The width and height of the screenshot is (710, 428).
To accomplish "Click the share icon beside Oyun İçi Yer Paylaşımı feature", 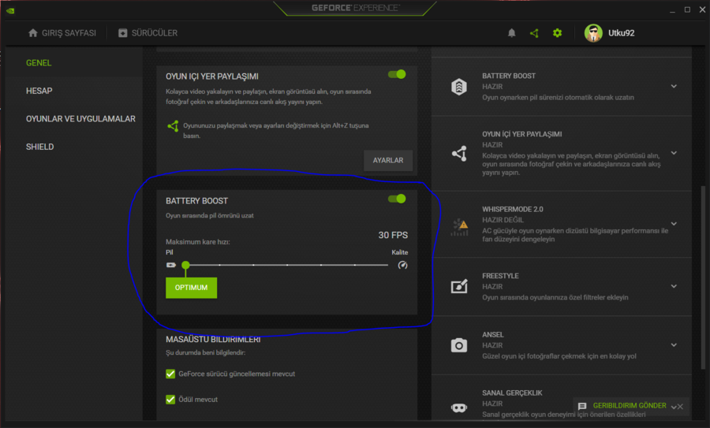I will coord(459,154).
